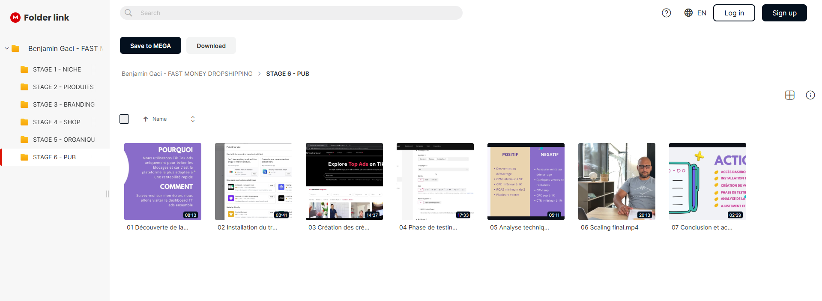This screenshot has width=822, height=301.
Task: Go to Benjamin Gaci breadcrumb link
Action: [x=187, y=74]
